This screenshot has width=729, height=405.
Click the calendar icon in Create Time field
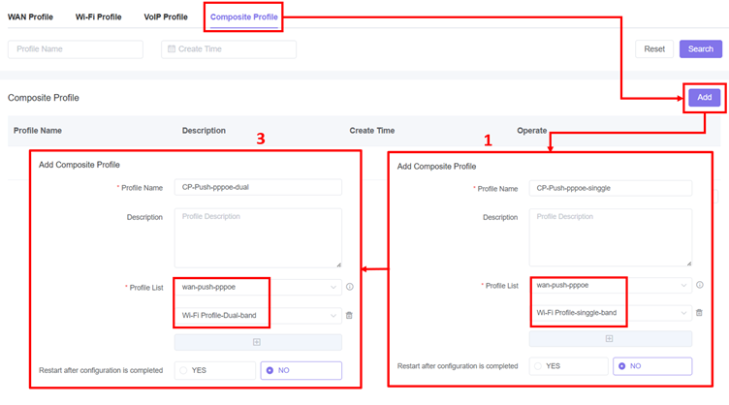[172, 49]
